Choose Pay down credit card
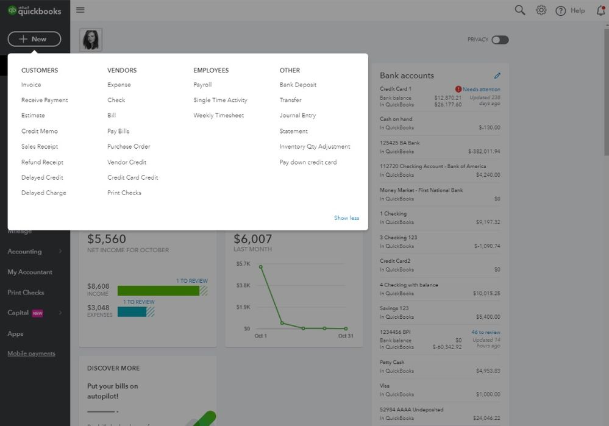Image resolution: width=609 pixels, height=426 pixels. (308, 162)
